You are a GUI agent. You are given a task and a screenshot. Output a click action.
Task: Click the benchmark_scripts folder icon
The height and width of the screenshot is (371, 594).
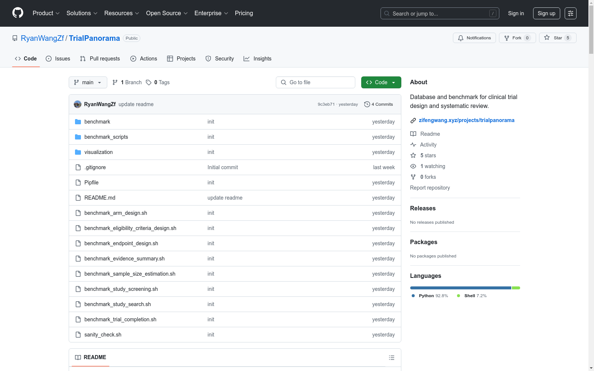pyautogui.click(x=78, y=137)
